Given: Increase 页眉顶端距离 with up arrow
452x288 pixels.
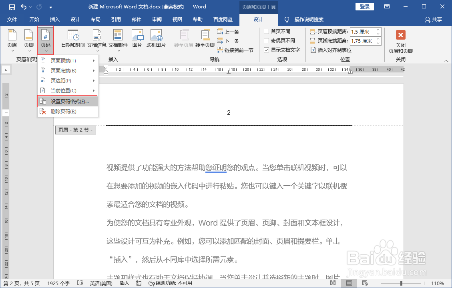Looking at the screenshot, I should pos(378,30).
